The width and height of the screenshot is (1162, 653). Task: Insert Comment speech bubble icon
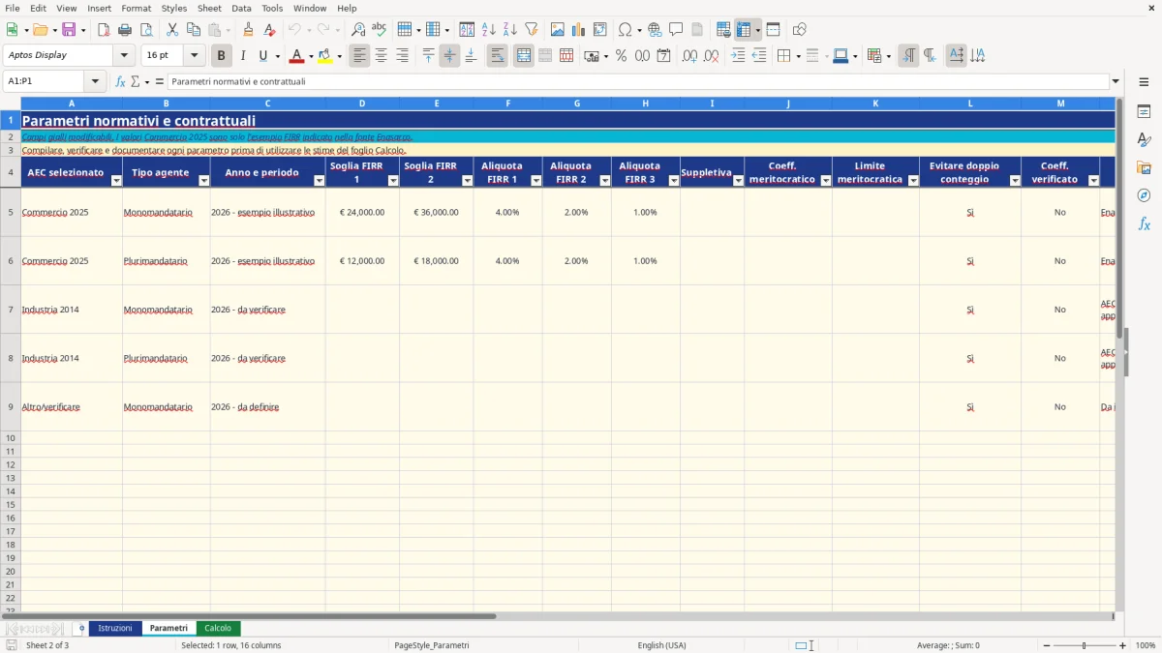click(676, 30)
